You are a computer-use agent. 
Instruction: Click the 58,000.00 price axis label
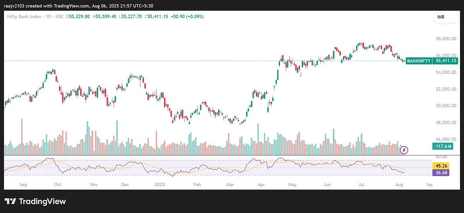446,39
